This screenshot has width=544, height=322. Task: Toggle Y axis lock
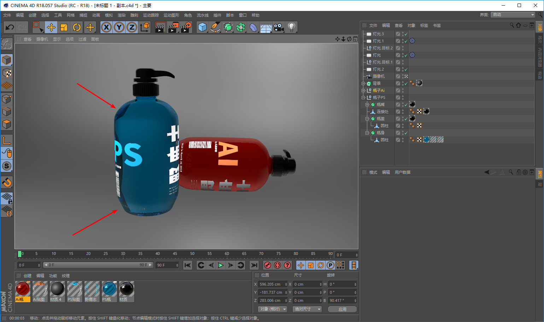coord(119,27)
